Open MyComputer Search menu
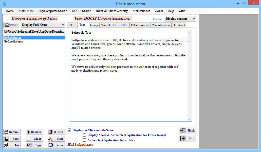 coord(53,11)
